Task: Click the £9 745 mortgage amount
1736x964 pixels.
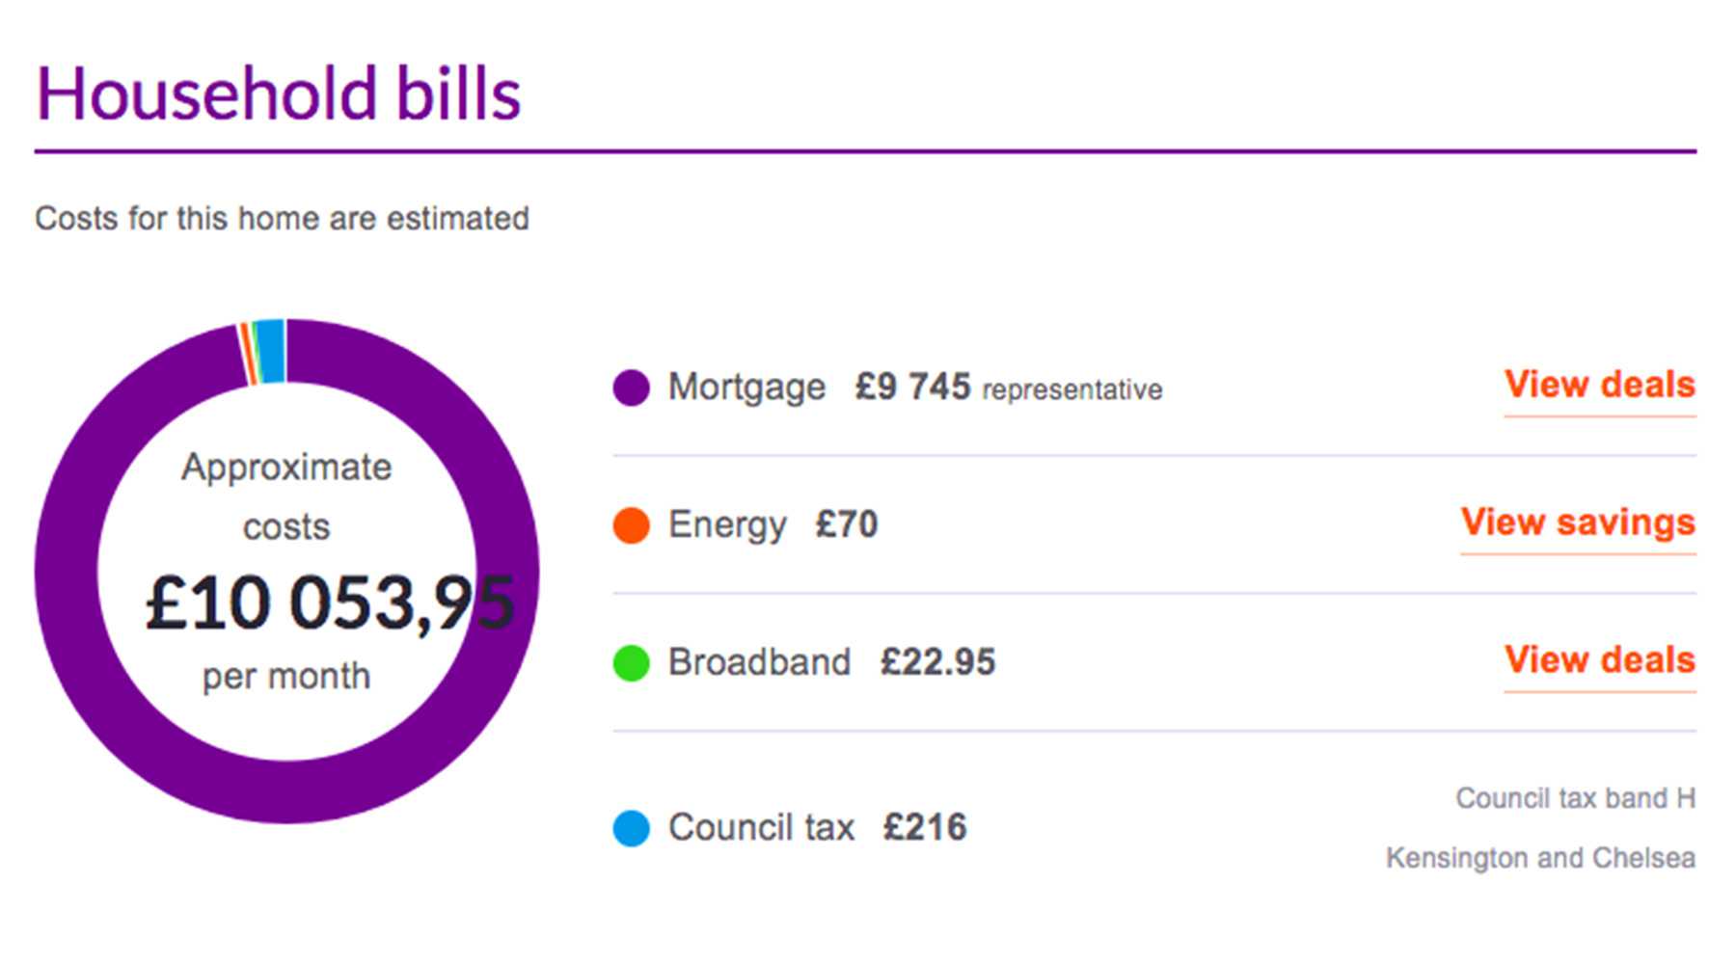Action: pyautogui.click(x=912, y=388)
